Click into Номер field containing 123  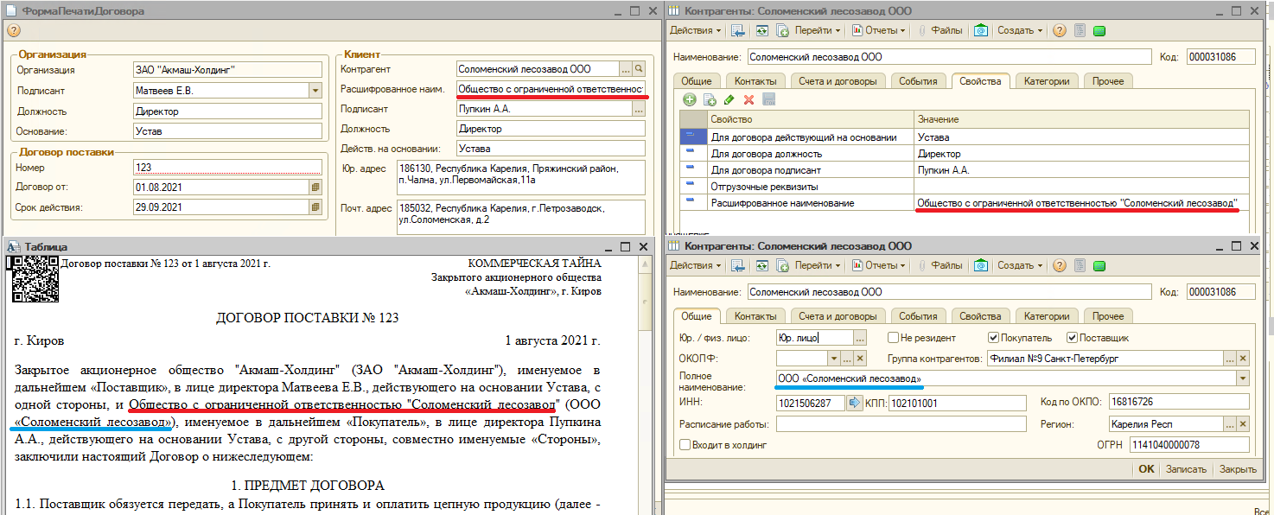pyautogui.click(x=228, y=168)
